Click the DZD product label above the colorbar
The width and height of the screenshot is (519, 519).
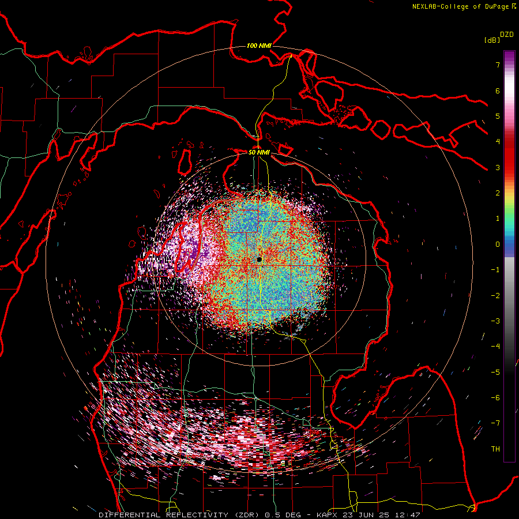[x=507, y=35]
